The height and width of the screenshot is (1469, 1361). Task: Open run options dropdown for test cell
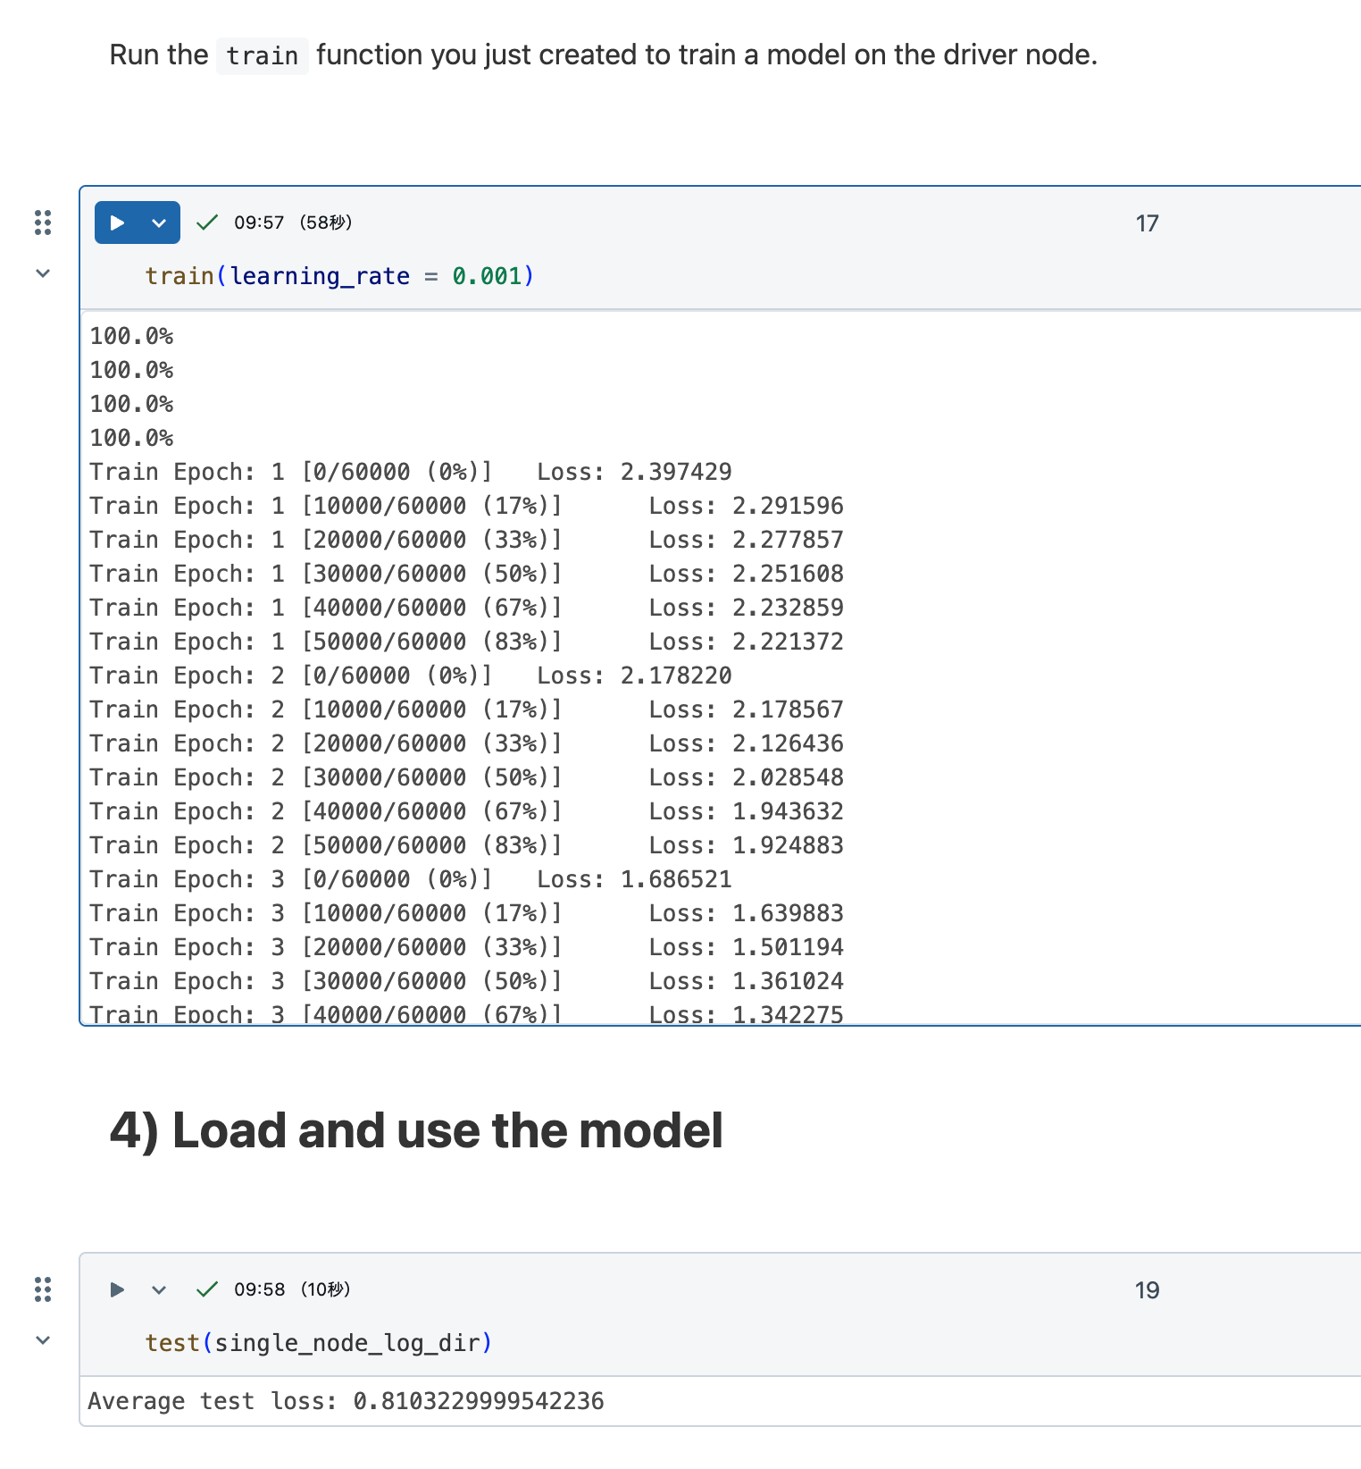point(159,1289)
